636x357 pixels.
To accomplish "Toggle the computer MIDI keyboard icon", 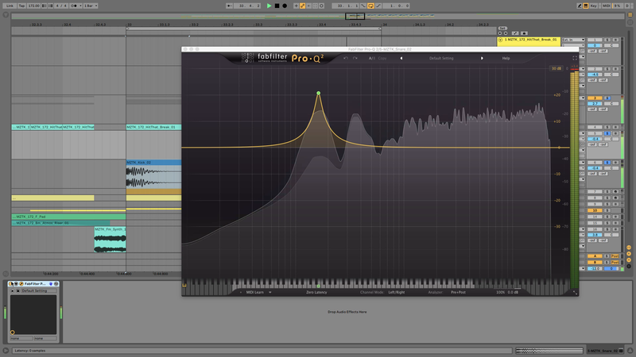I will point(586,6).
